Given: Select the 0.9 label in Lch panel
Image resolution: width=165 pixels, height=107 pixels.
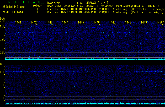Looking at the screenshot, I should [x=2, y=39].
